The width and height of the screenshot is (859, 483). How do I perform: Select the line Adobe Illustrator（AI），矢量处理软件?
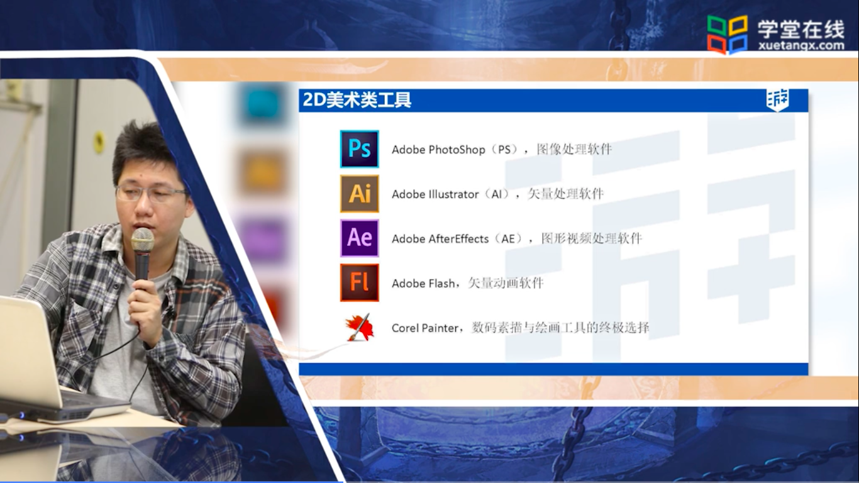pos(497,194)
